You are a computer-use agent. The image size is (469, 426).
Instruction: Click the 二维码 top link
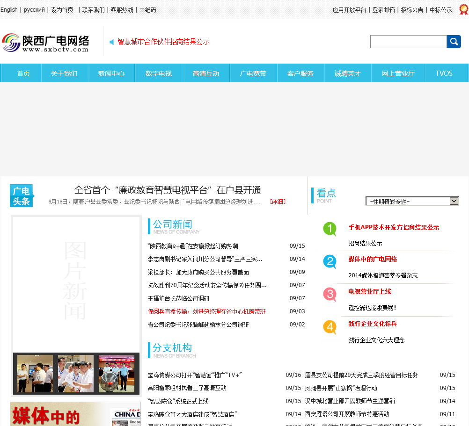(x=148, y=10)
